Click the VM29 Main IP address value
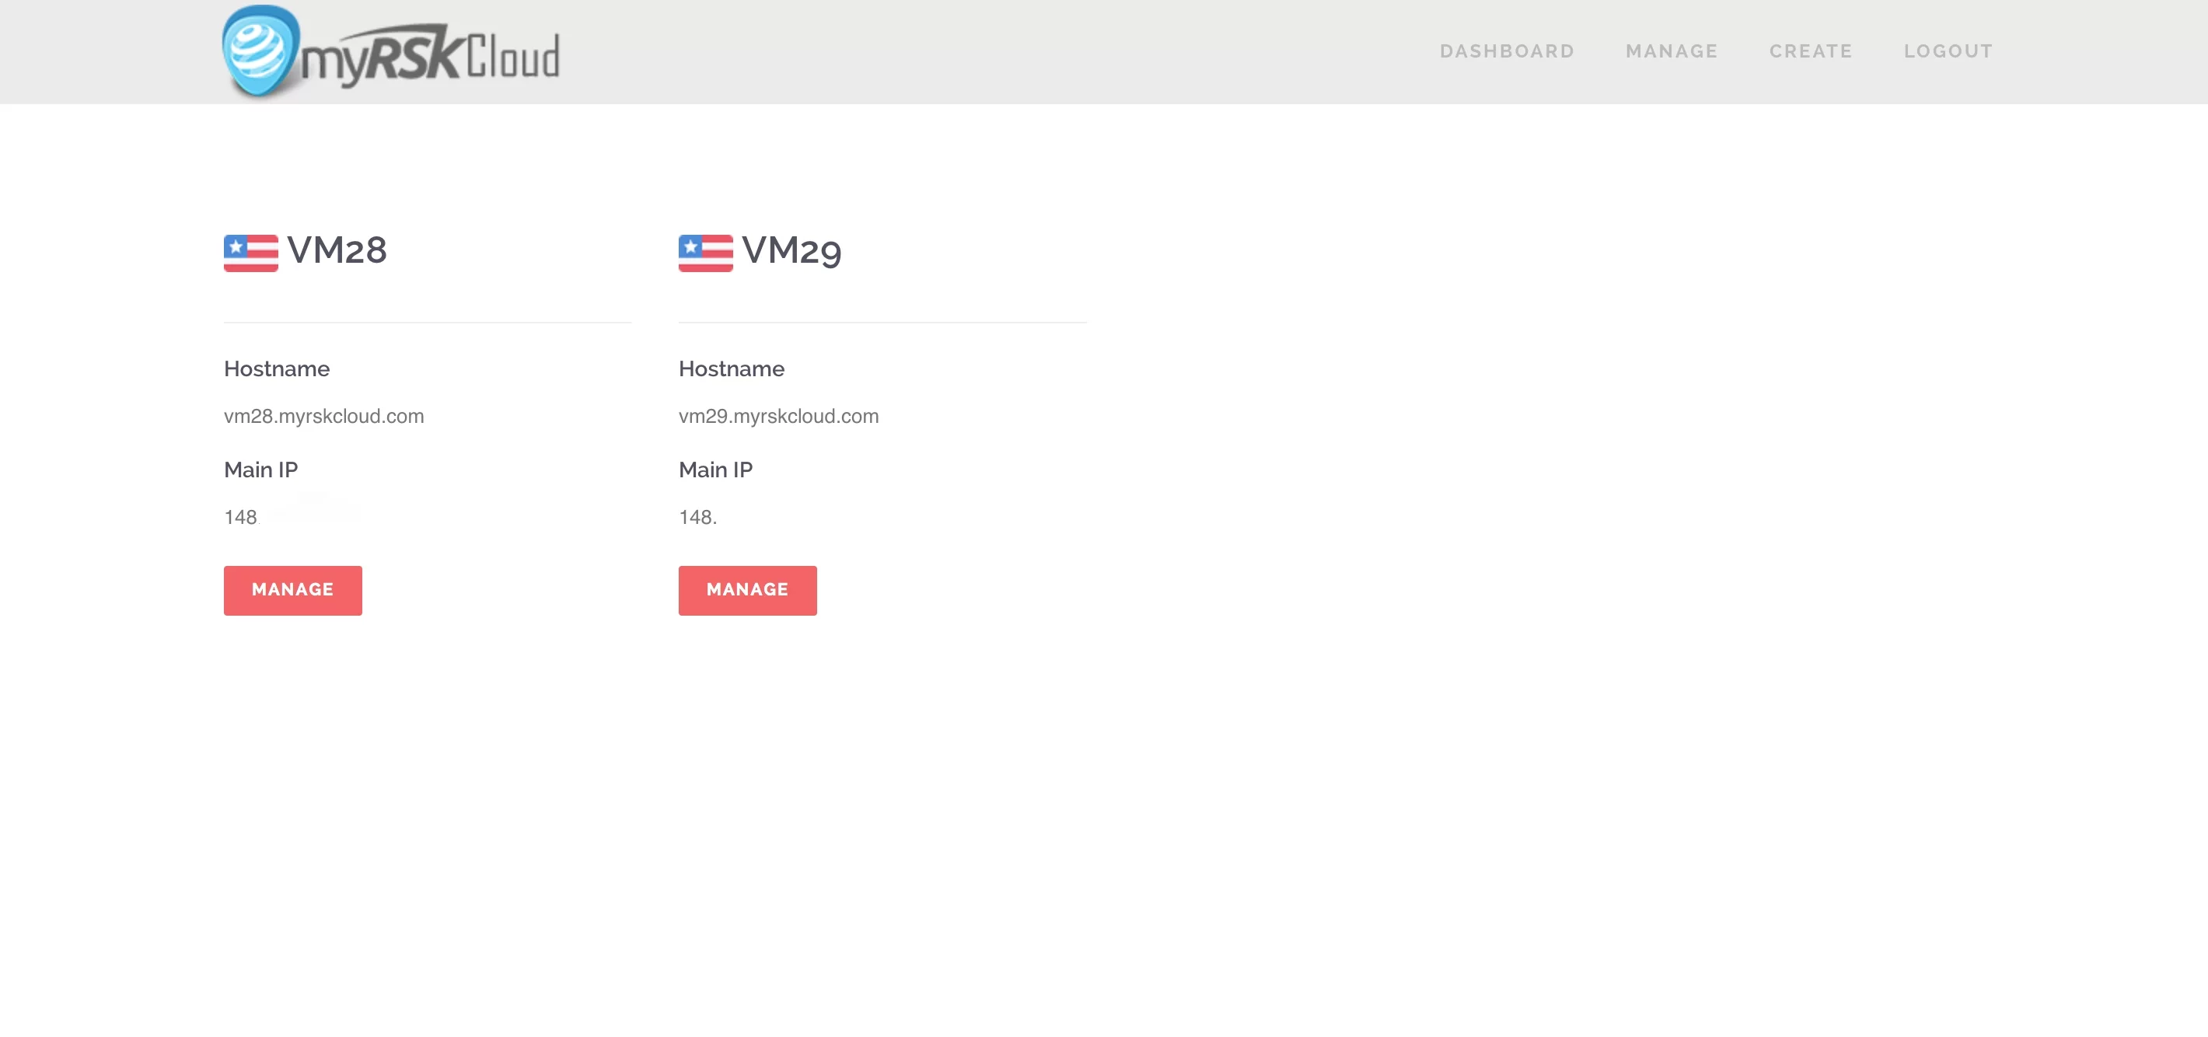Image resolution: width=2208 pixels, height=1037 pixels. [x=697, y=517]
